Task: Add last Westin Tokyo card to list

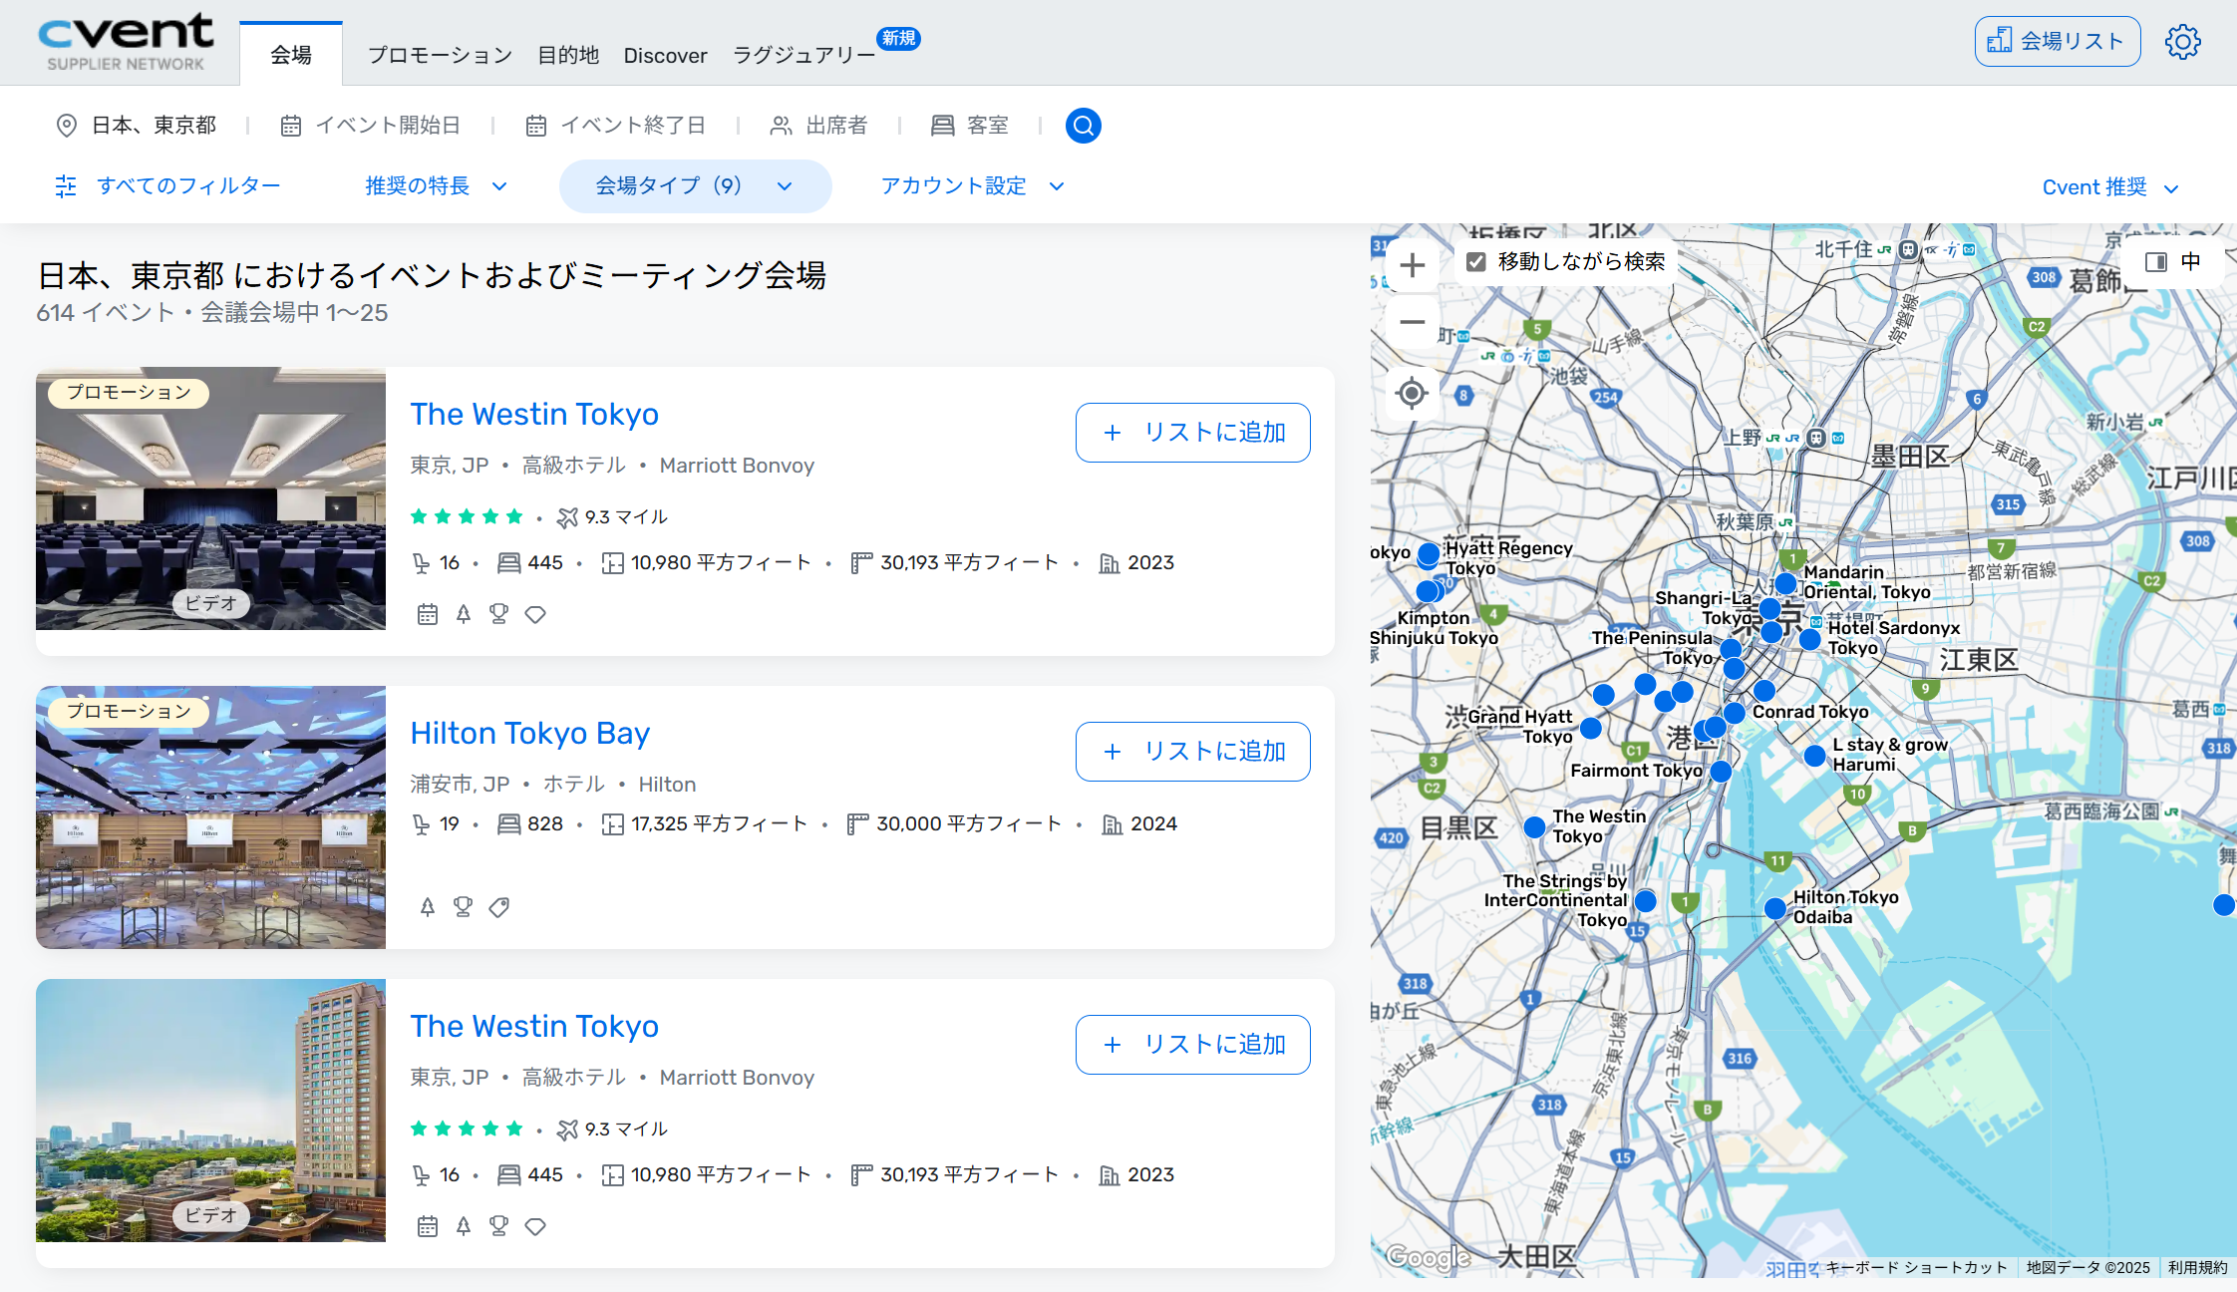Action: [1193, 1045]
